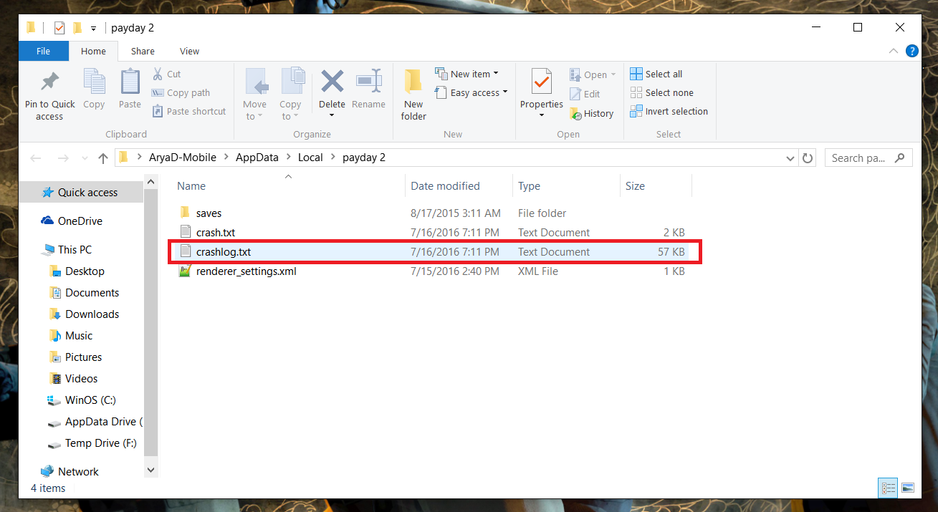Switch to Large icons view

[908, 488]
